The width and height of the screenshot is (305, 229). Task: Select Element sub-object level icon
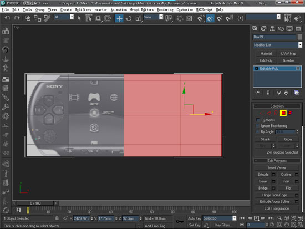point(290,113)
